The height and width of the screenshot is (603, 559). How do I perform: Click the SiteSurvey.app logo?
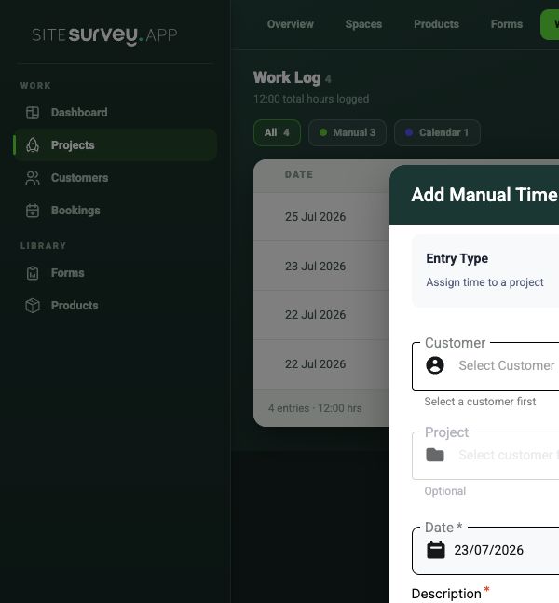click(x=104, y=35)
